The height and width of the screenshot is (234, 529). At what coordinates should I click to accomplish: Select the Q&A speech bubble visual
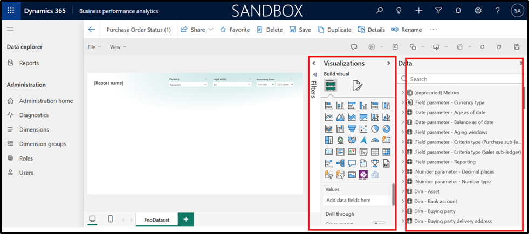[x=352, y=163]
